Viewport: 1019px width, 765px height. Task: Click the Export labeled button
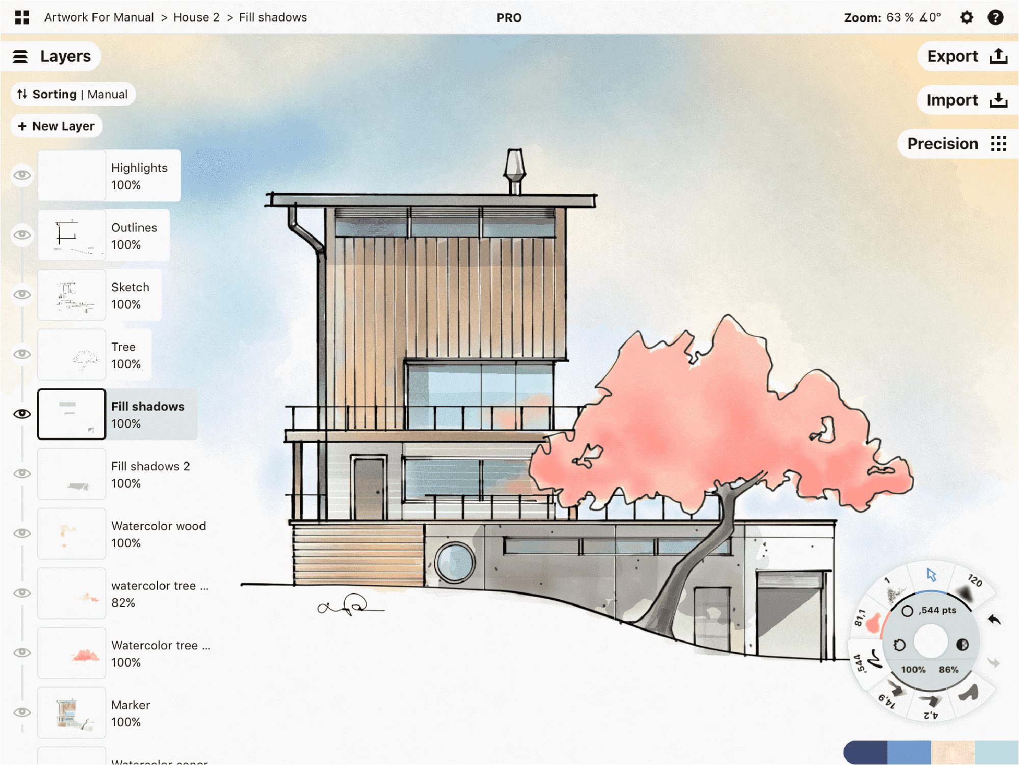[x=962, y=56]
